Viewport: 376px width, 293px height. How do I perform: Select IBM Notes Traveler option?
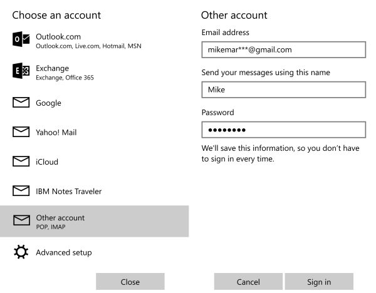click(94, 191)
